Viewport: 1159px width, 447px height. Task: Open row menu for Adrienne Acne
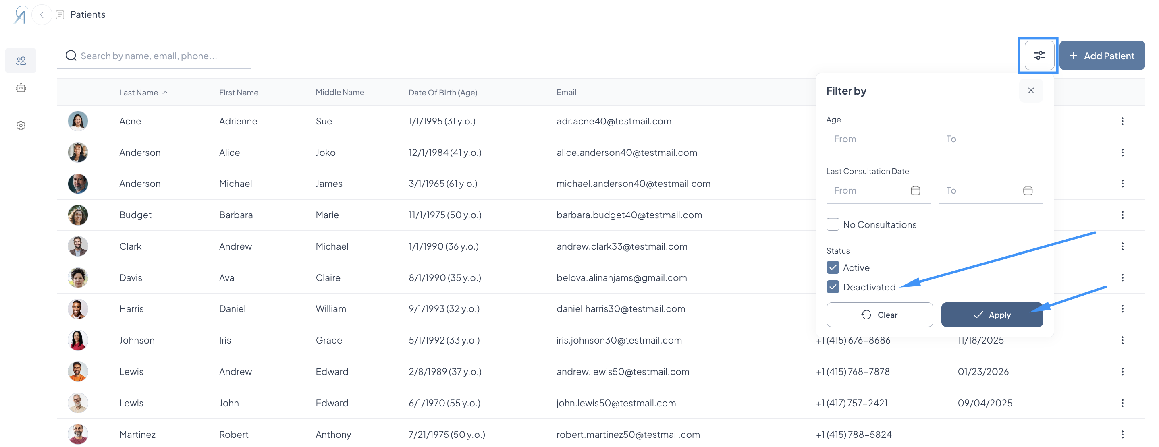(x=1122, y=121)
